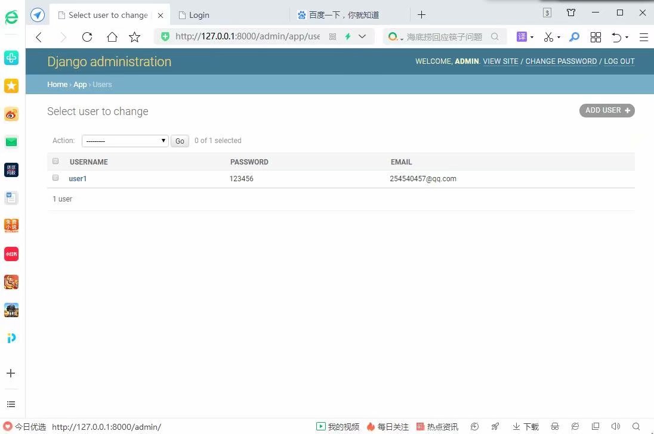Open the extensions grid icon

pos(596,37)
